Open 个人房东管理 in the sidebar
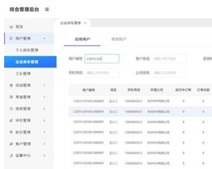Viewport: 212px width, 169px height. [27, 50]
